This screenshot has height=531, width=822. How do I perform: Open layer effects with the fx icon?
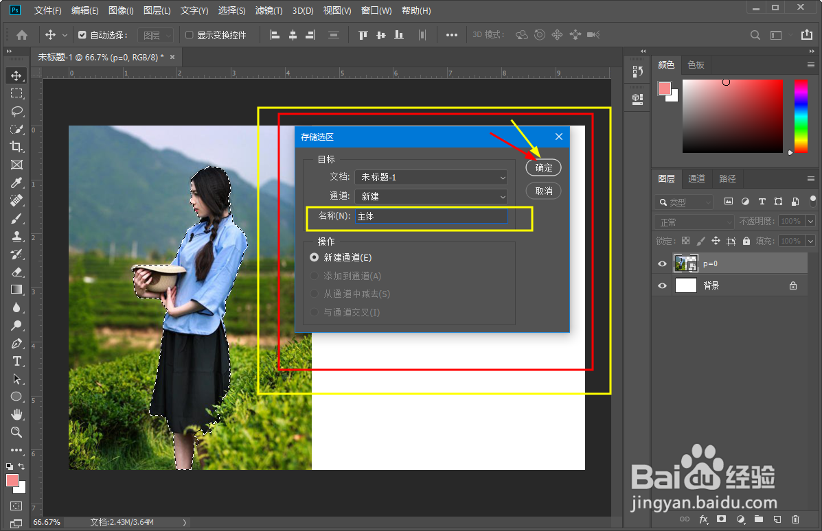pyautogui.click(x=704, y=519)
